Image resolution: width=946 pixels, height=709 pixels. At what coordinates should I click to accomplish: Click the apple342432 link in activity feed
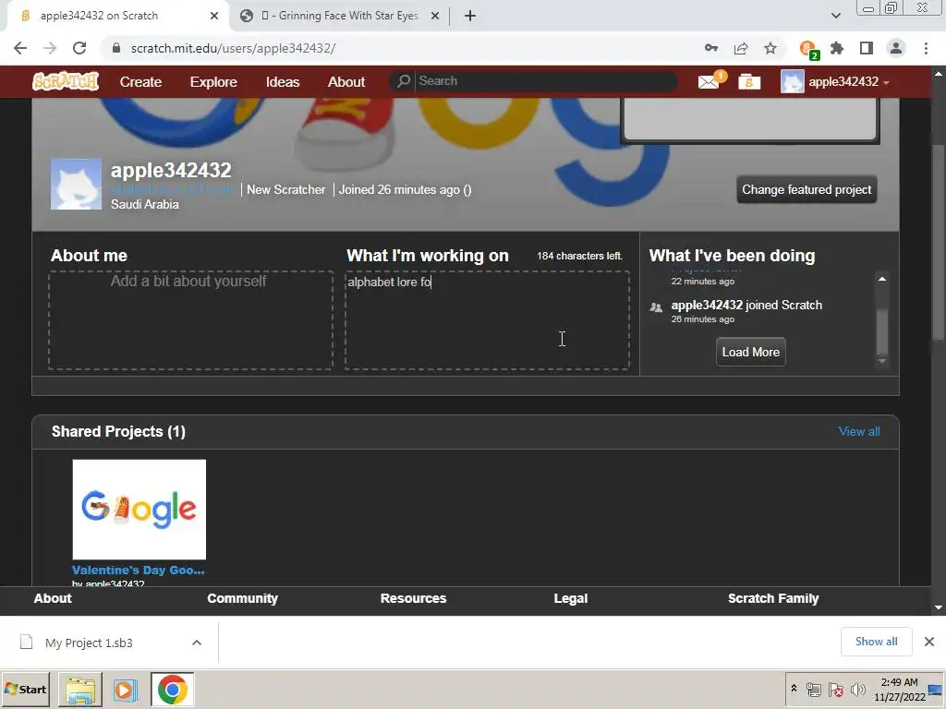707,305
